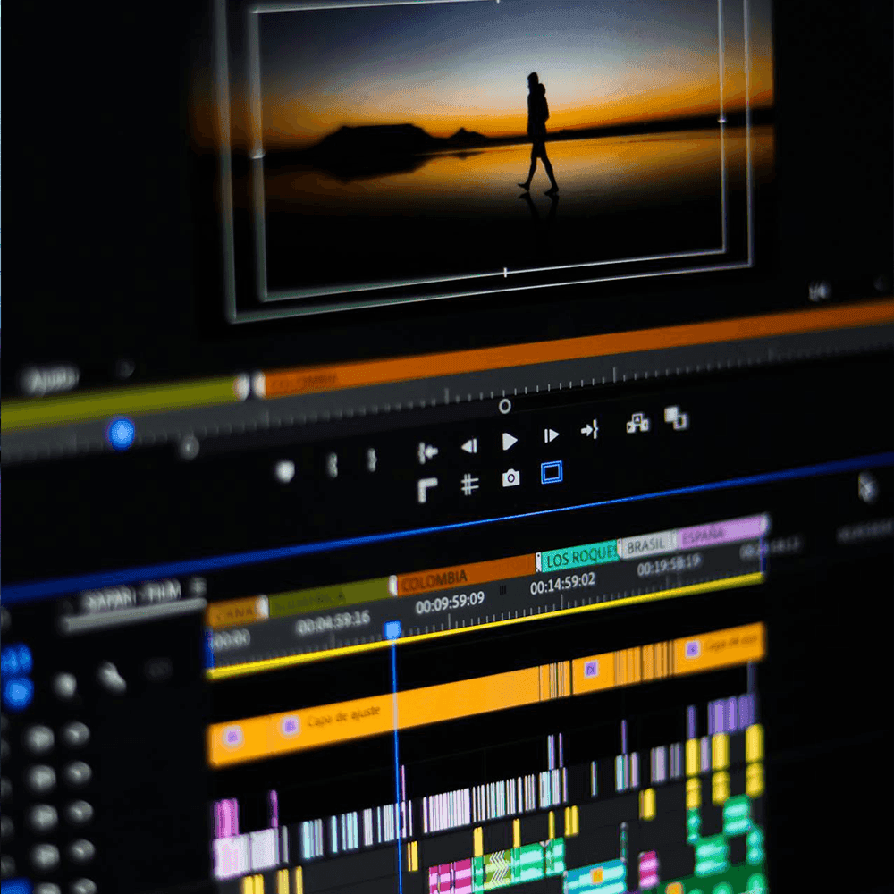Screen dimensions: 894x894
Task: Click the Go to In point icon
Action: 427,452
